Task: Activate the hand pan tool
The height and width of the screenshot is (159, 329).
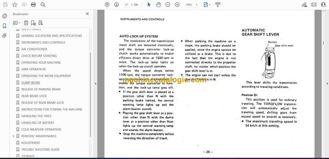Action: click(158, 5)
